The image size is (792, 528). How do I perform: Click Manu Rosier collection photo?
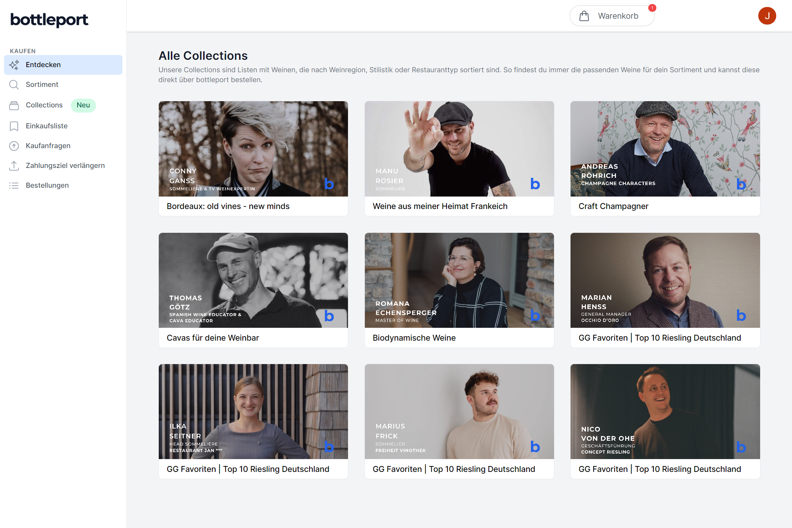(x=459, y=149)
